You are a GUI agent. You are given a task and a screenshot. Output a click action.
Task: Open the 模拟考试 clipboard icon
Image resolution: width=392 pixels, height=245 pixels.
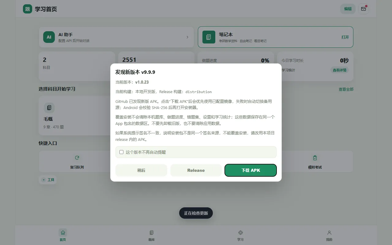(315, 158)
